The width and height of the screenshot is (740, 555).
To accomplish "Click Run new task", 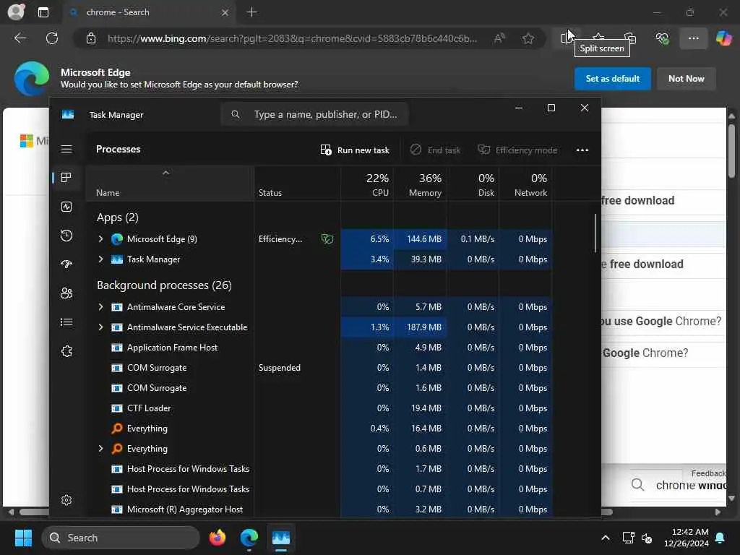I will tap(355, 150).
